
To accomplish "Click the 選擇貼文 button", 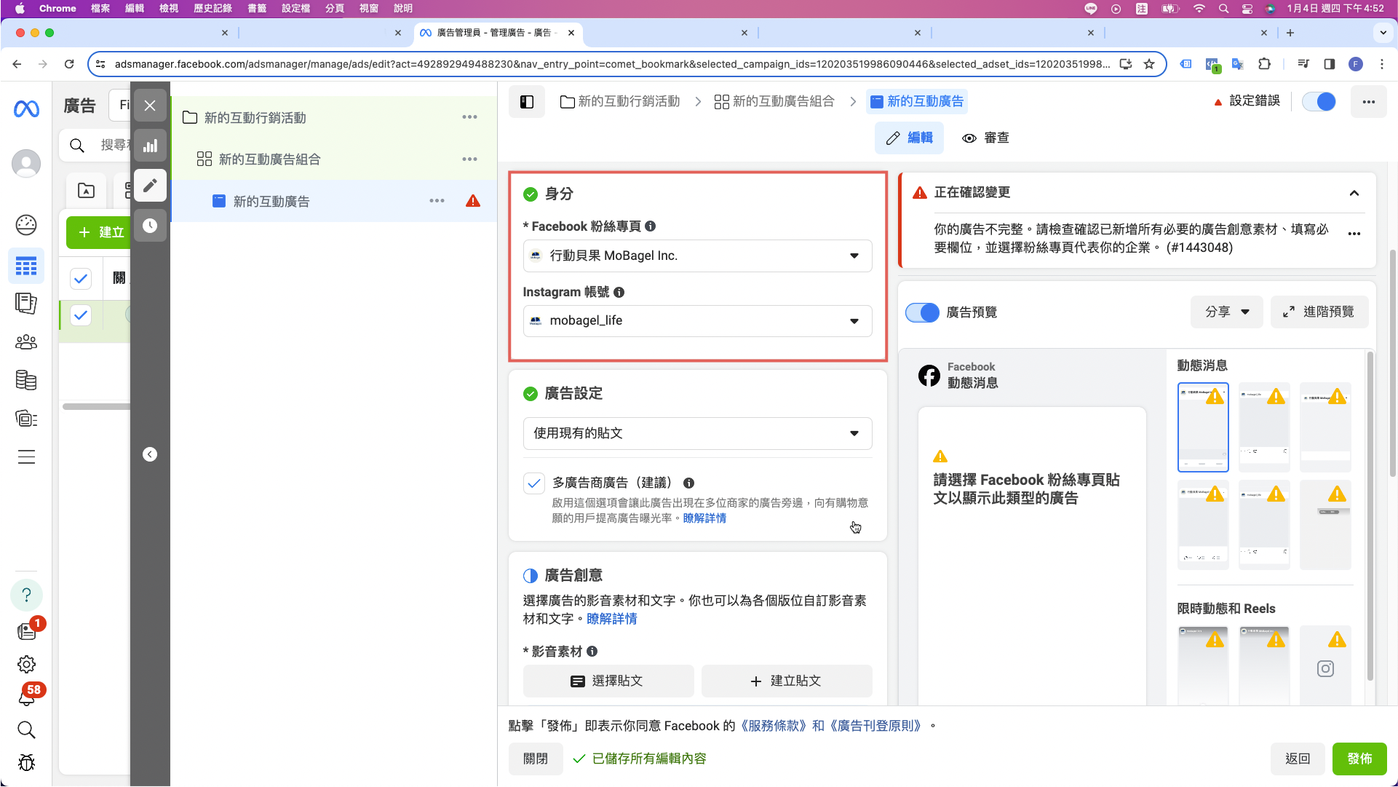I will tap(608, 681).
